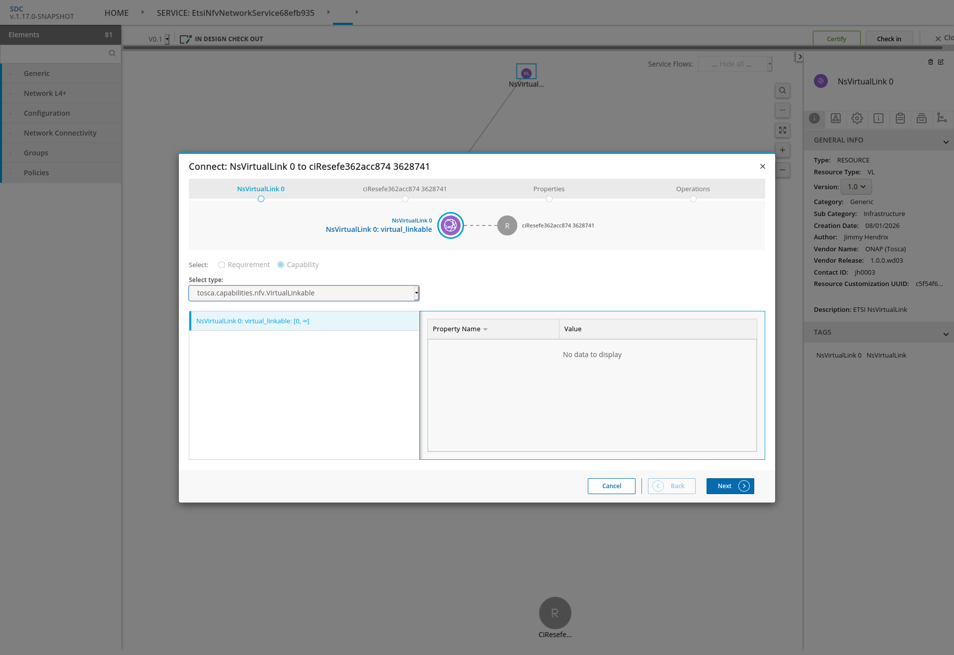Open the clipboard tab icon

tap(900, 118)
